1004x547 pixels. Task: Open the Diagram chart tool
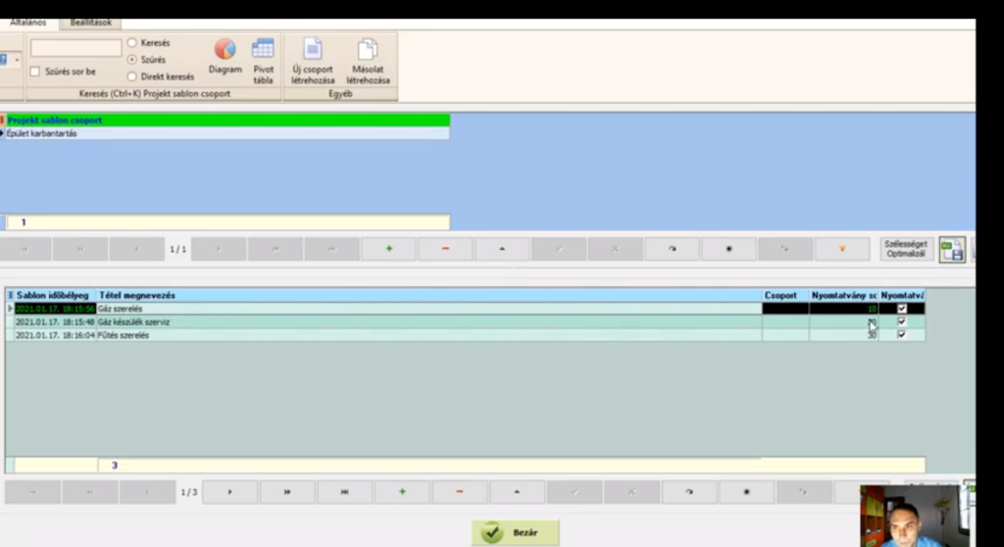tap(225, 57)
